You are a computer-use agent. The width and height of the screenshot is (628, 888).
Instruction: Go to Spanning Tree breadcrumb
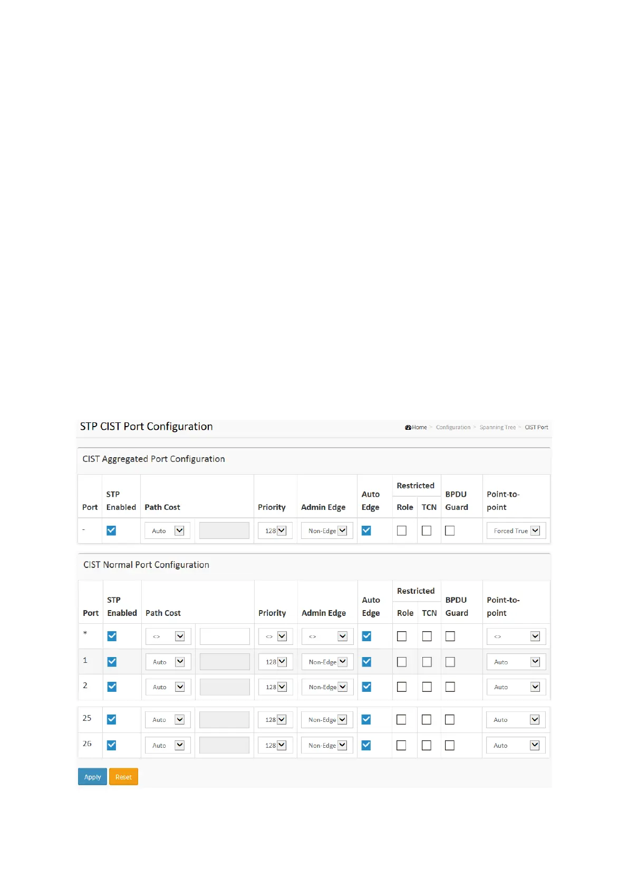click(x=497, y=428)
